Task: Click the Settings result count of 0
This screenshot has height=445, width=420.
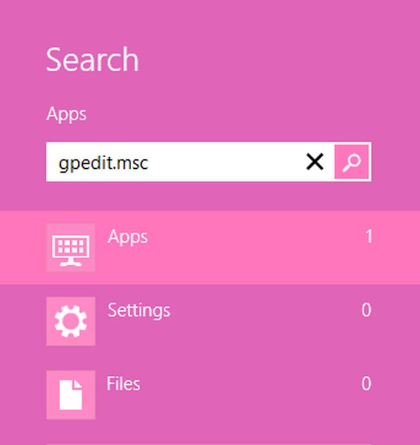Action: click(366, 310)
